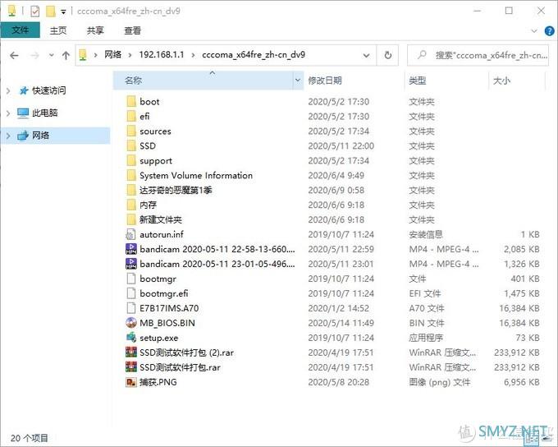The width and height of the screenshot is (558, 447).
Task: Click the 6,956 KB size cell
Action: tap(521, 382)
